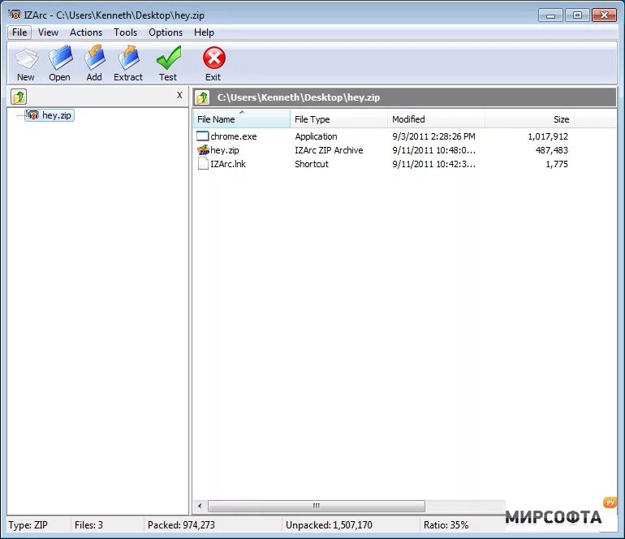This screenshot has width=625, height=539.
Task: Click the IZArc icon in the title bar
Action: pos(15,15)
